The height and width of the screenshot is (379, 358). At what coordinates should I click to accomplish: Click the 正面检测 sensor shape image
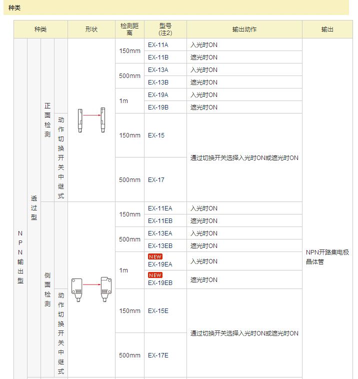[91, 120]
